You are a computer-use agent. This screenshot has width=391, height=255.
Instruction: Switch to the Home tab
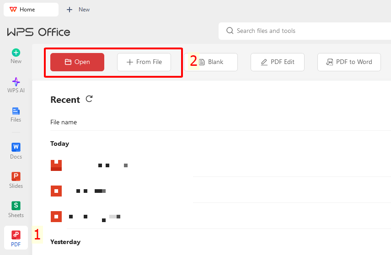(30, 10)
